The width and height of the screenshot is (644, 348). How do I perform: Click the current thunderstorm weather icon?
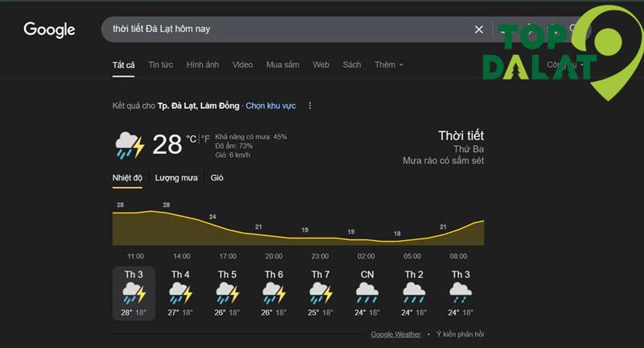[x=130, y=145]
